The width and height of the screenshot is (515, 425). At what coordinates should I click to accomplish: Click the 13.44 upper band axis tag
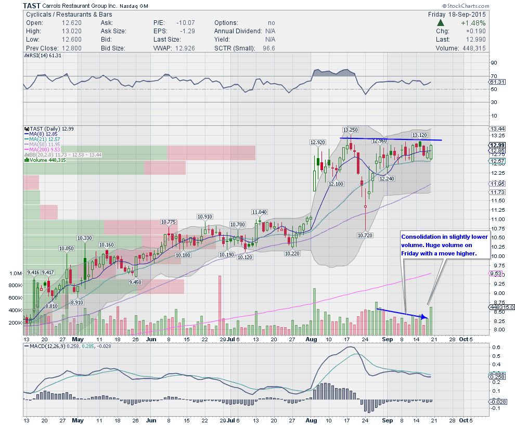(497, 128)
